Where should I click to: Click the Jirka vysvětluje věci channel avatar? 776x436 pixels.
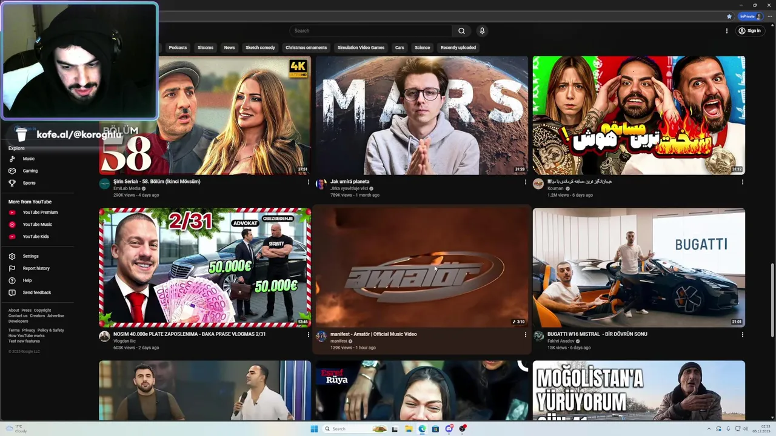(321, 184)
